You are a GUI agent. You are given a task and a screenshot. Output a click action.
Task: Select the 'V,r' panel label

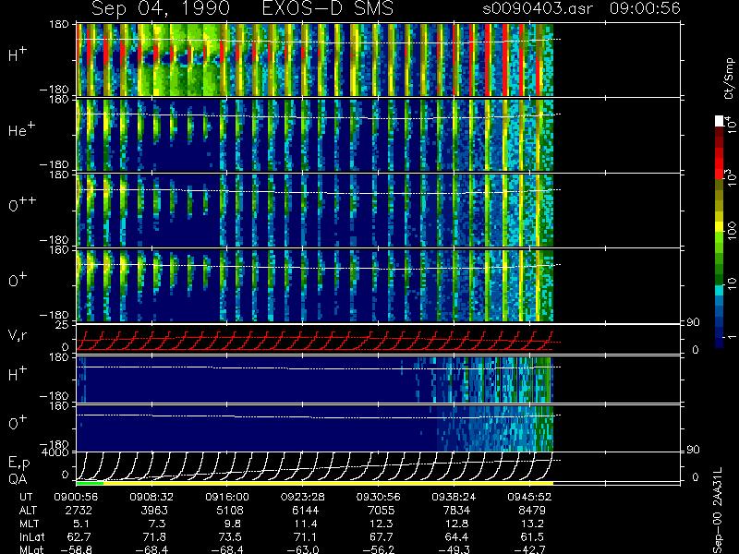[18, 335]
